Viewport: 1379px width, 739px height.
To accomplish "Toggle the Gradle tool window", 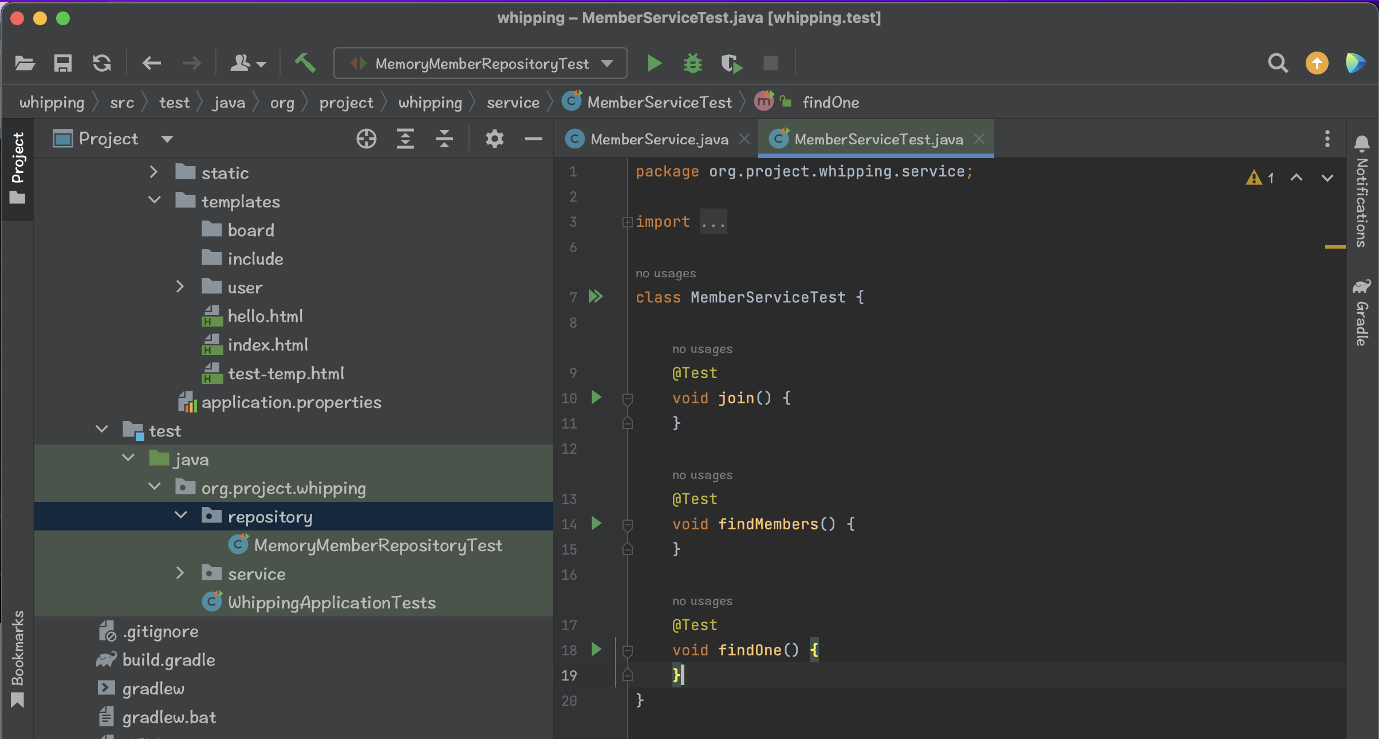I will click(1362, 312).
